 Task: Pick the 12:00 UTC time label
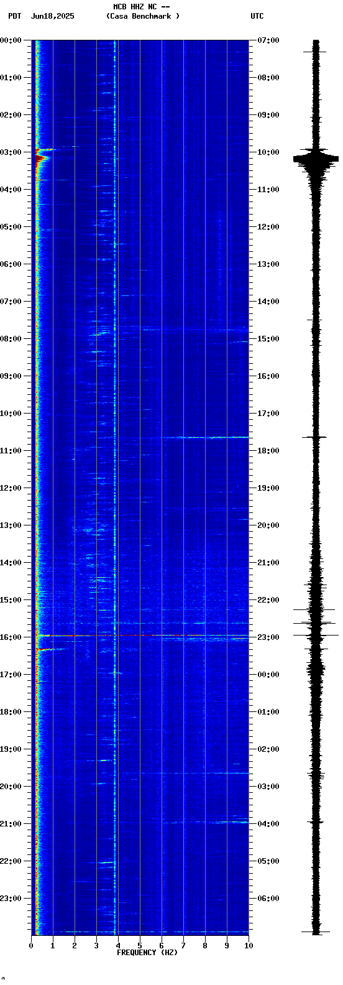coord(268,227)
